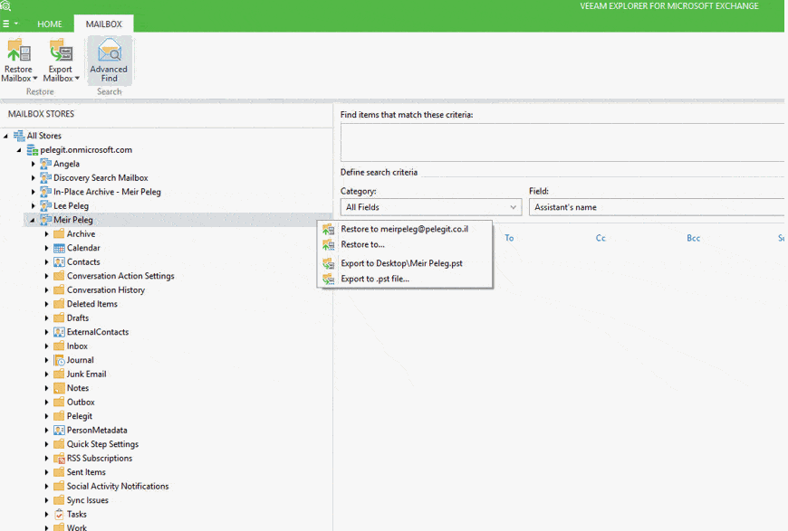Click the To column header

point(509,238)
